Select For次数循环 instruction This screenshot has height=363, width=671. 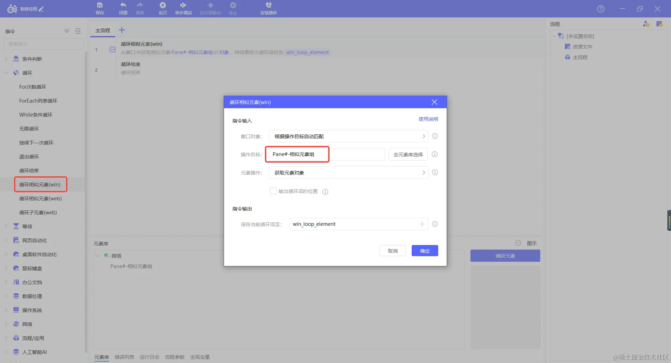(x=33, y=87)
